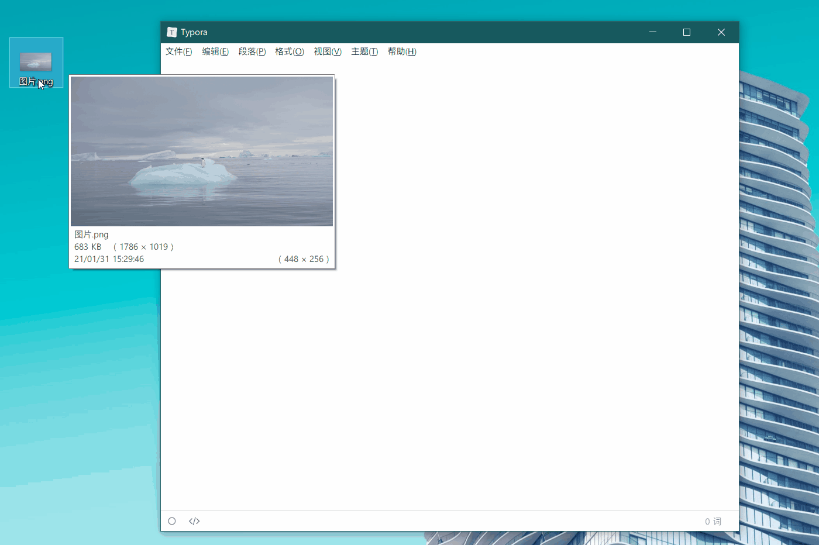The width and height of the screenshot is (819, 545).
Task: Minimize the Typora window
Action: [x=653, y=32]
